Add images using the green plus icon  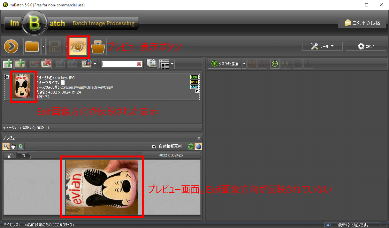click(7, 64)
